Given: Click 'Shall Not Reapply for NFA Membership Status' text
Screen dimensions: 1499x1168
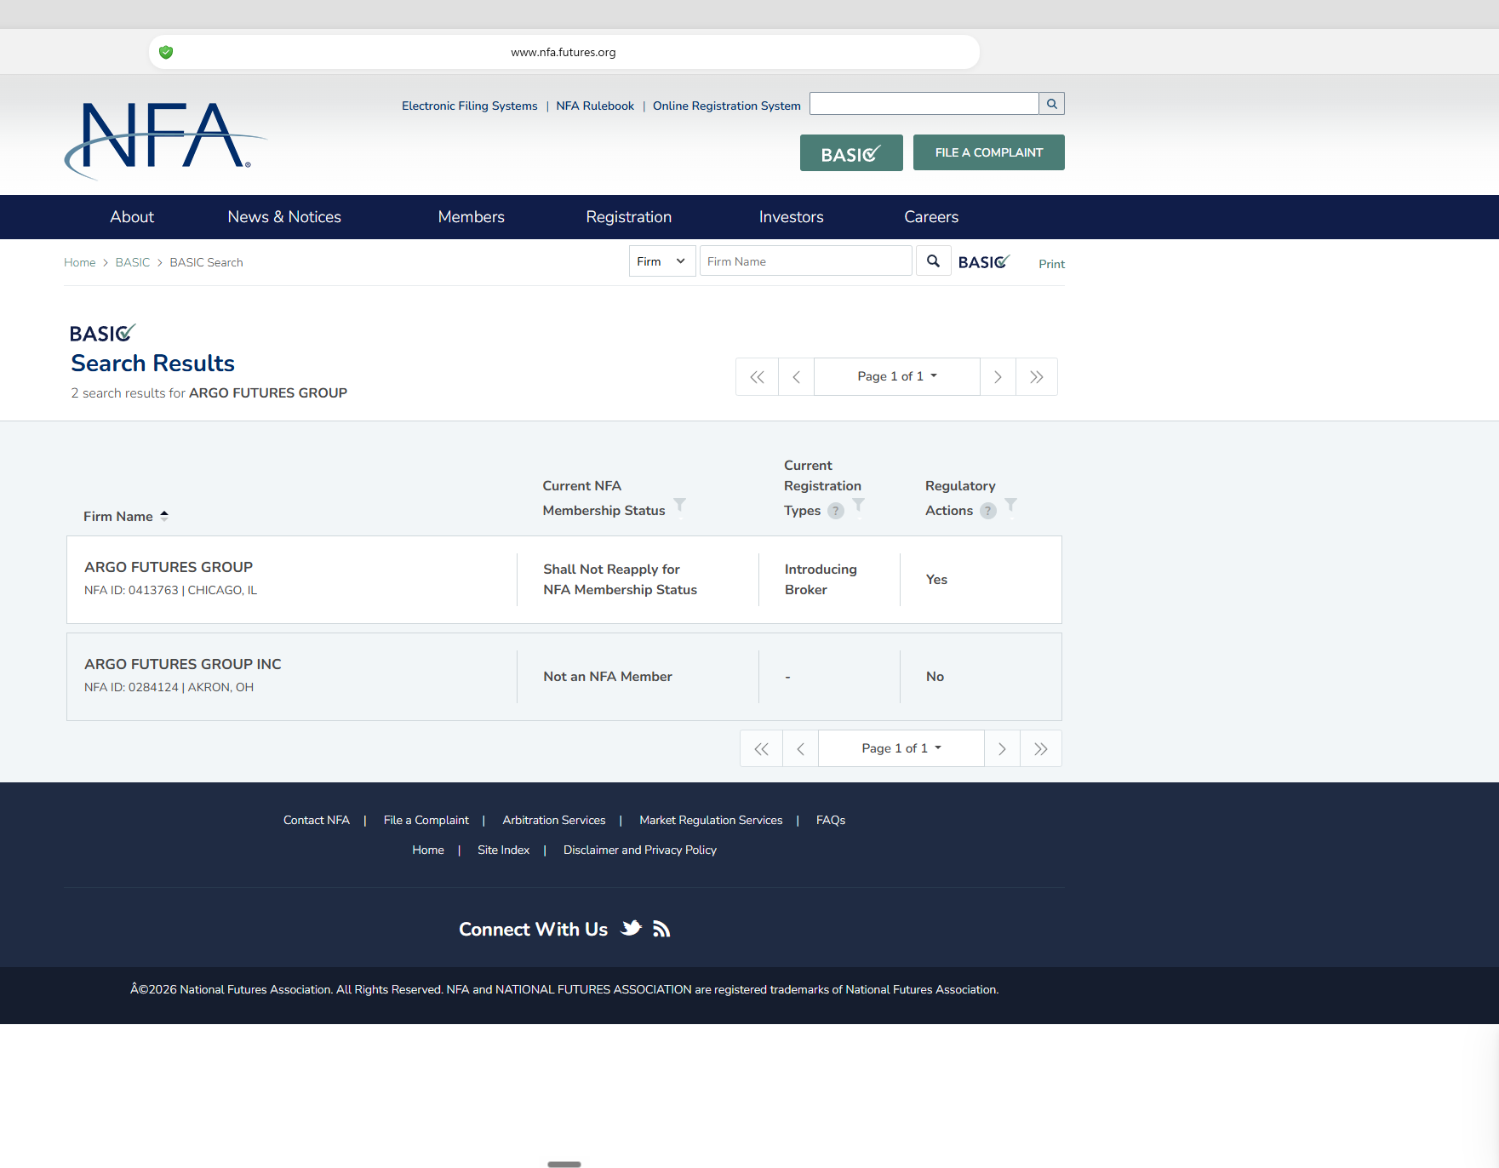Looking at the screenshot, I should point(621,580).
